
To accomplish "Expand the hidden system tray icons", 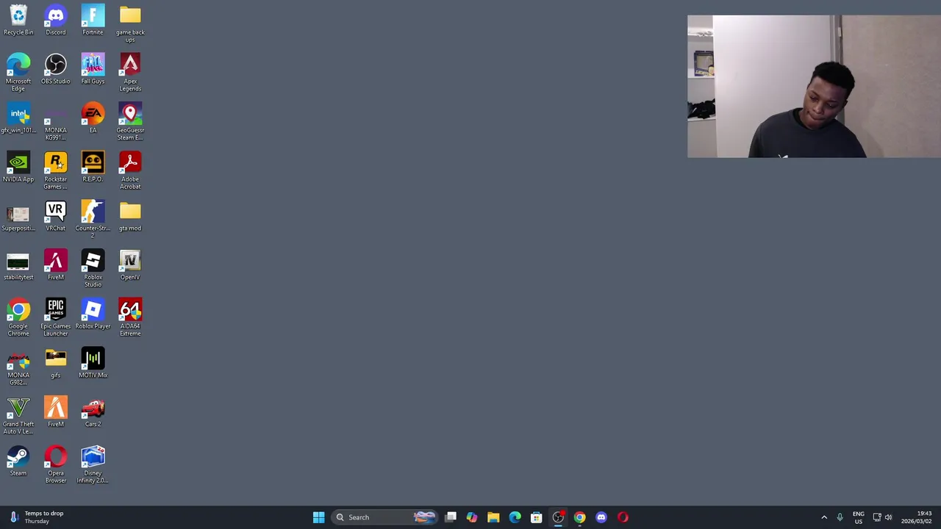I will click(824, 517).
